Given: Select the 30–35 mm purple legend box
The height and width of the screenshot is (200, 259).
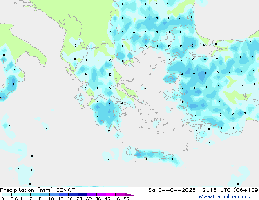Looking at the screenshot, I should (92, 195).
